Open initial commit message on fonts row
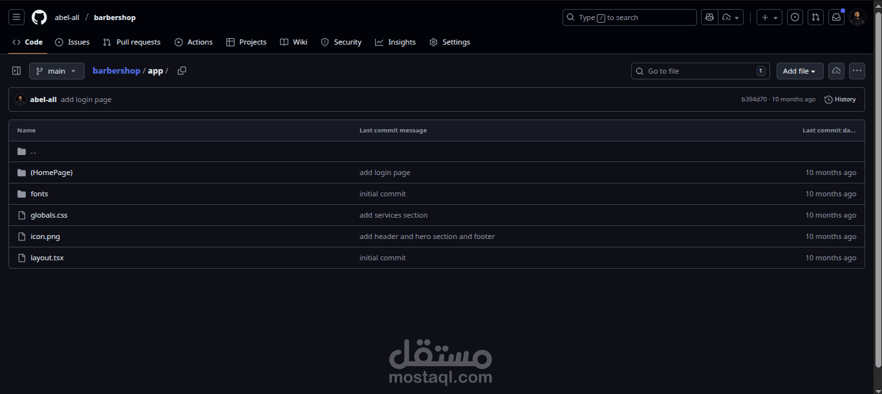 click(383, 194)
